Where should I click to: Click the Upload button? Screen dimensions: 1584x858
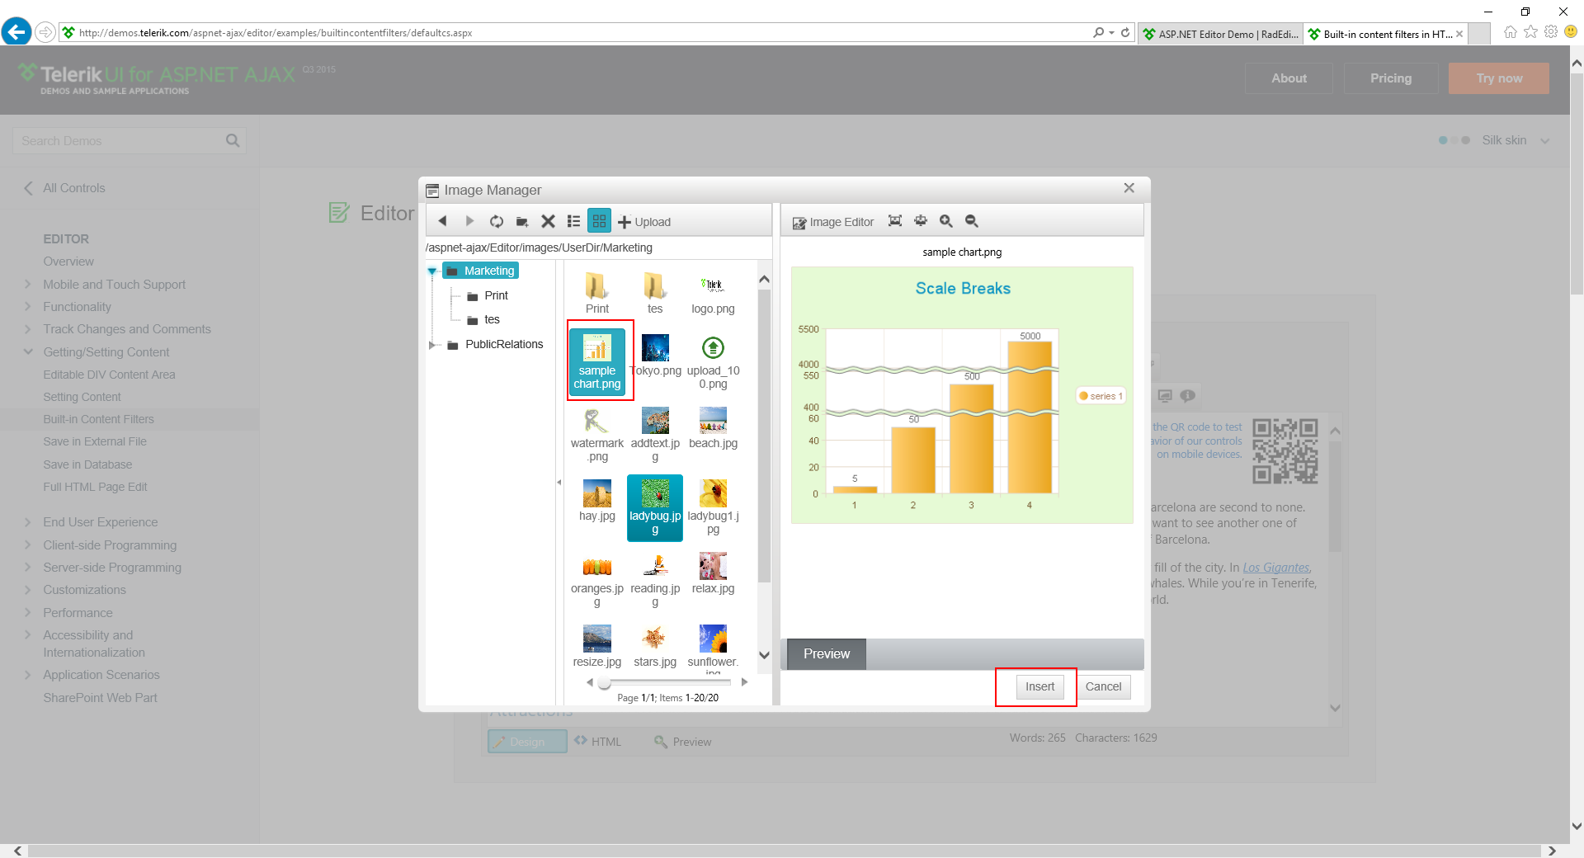(644, 222)
